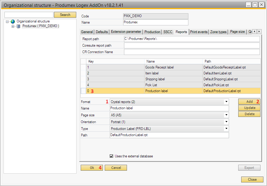This screenshot has width=267, height=186.
Task: Collapse the Organizational structure root node
Action: click(7, 22)
